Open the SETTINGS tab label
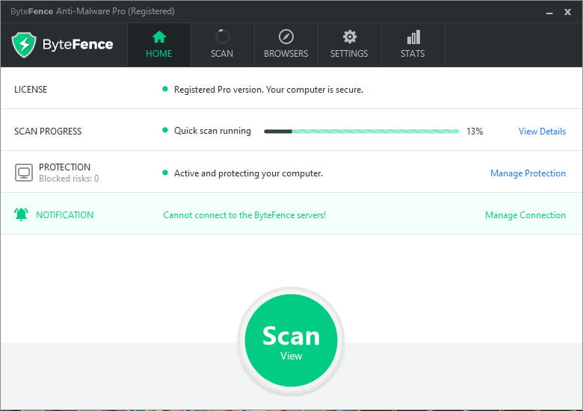The height and width of the screenshot is (411, 583). point(349,54)
